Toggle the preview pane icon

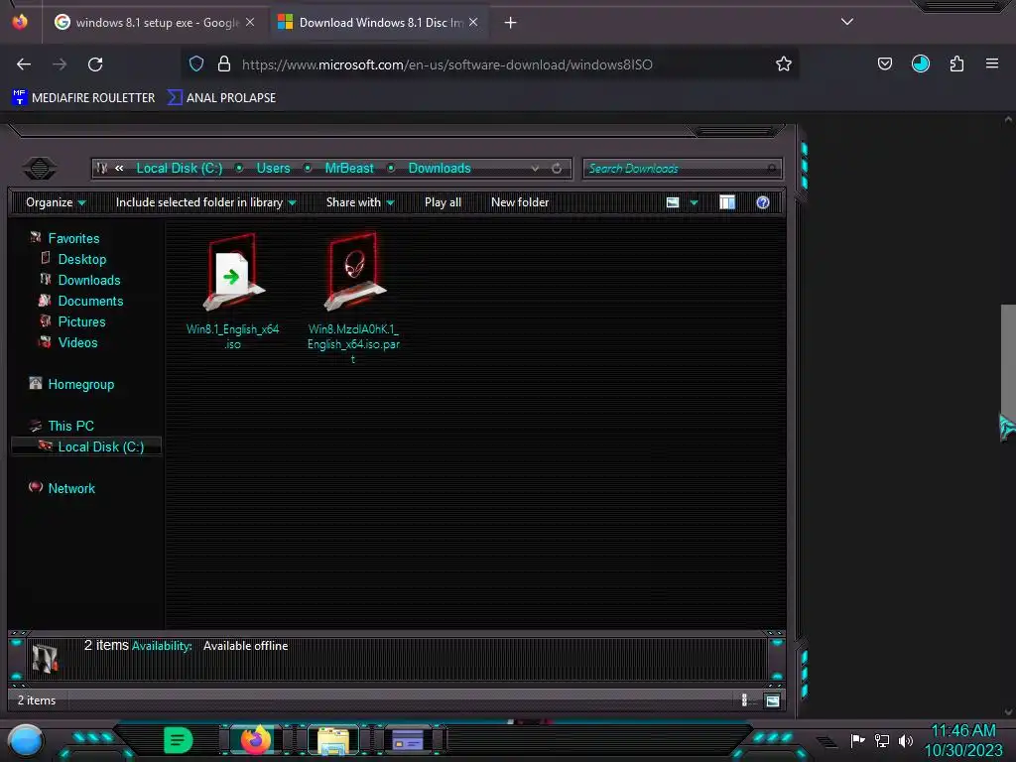(x=727, y=202)
